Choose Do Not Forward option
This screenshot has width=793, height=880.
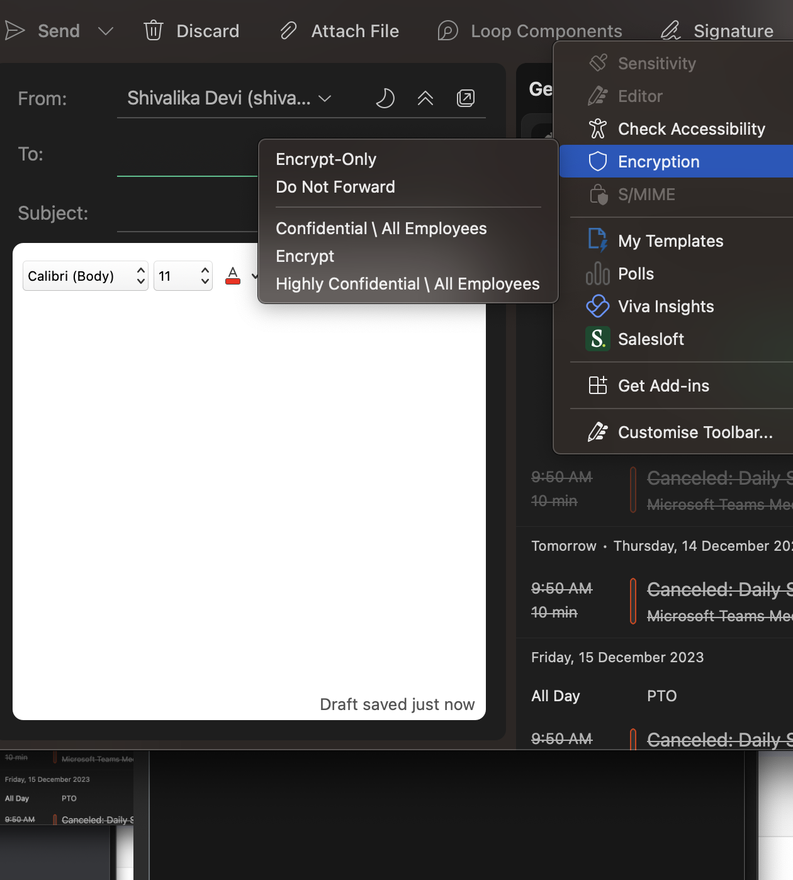coord(335,187)
